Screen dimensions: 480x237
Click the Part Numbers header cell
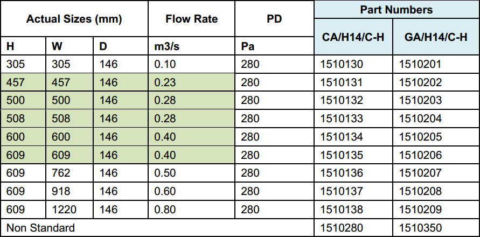click(396, 10)
